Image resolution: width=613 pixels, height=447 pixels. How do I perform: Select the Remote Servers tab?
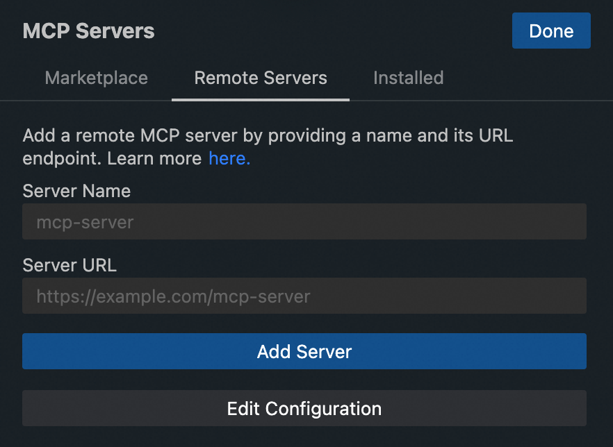coord(261,78)
